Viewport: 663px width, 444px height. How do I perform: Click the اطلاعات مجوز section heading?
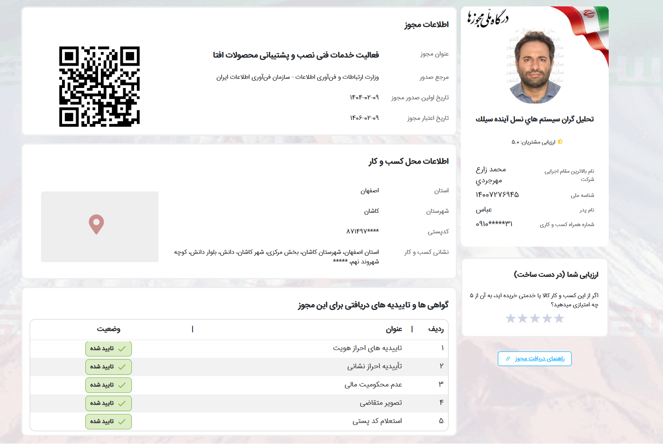(x=427, y=25)
